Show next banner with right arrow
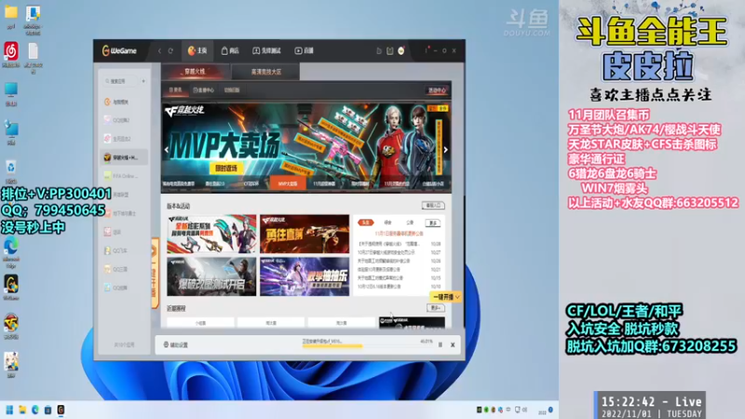The height and width of the screenshot is (419, 745). coord(446,150)
